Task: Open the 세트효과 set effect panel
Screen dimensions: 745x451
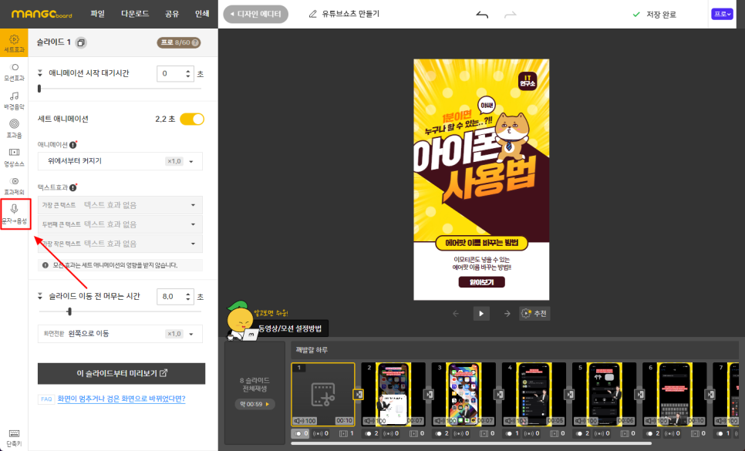Action: click(x=14, y=42)
